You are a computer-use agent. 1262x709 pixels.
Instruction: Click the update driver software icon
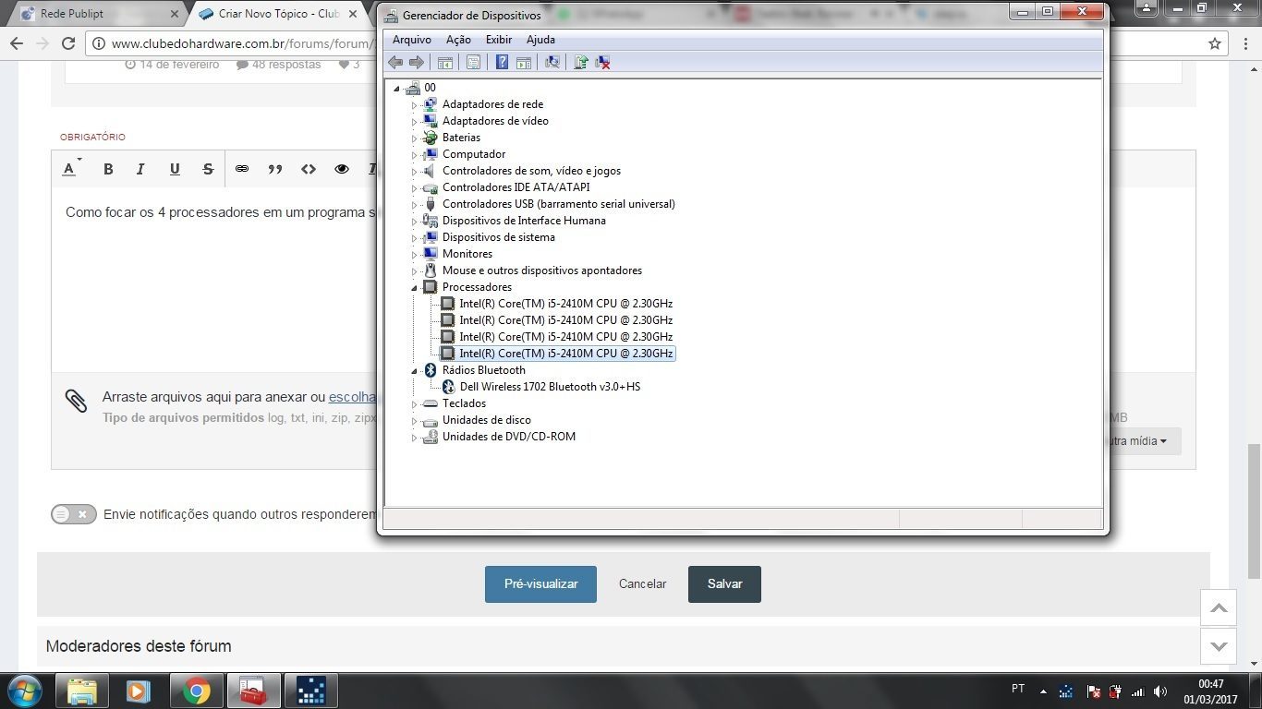click(x=581, y=62)
